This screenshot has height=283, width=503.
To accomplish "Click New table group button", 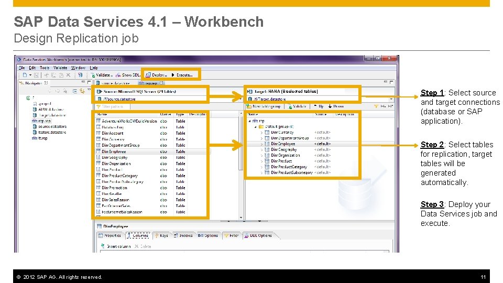I will [264, 106].
